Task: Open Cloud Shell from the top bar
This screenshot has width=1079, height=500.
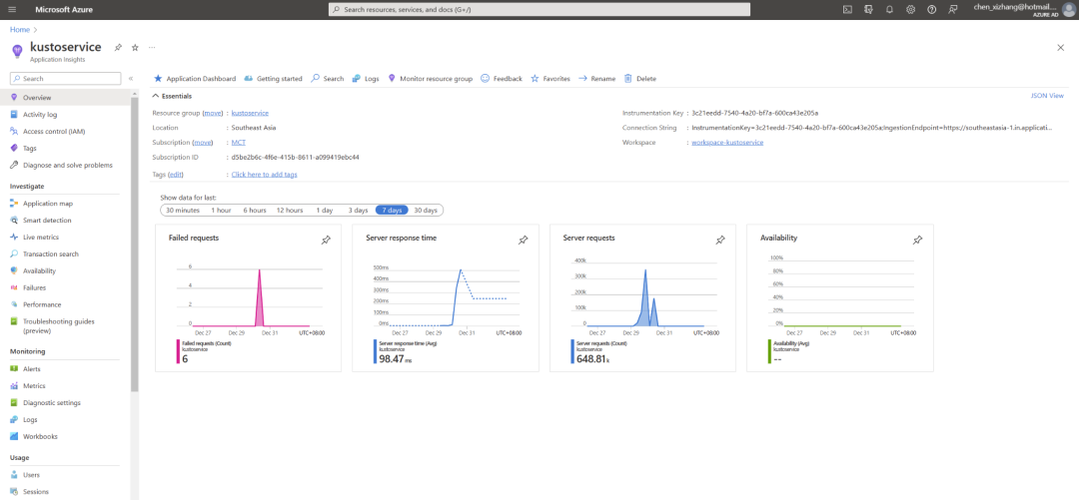Action: pos(848,10)
